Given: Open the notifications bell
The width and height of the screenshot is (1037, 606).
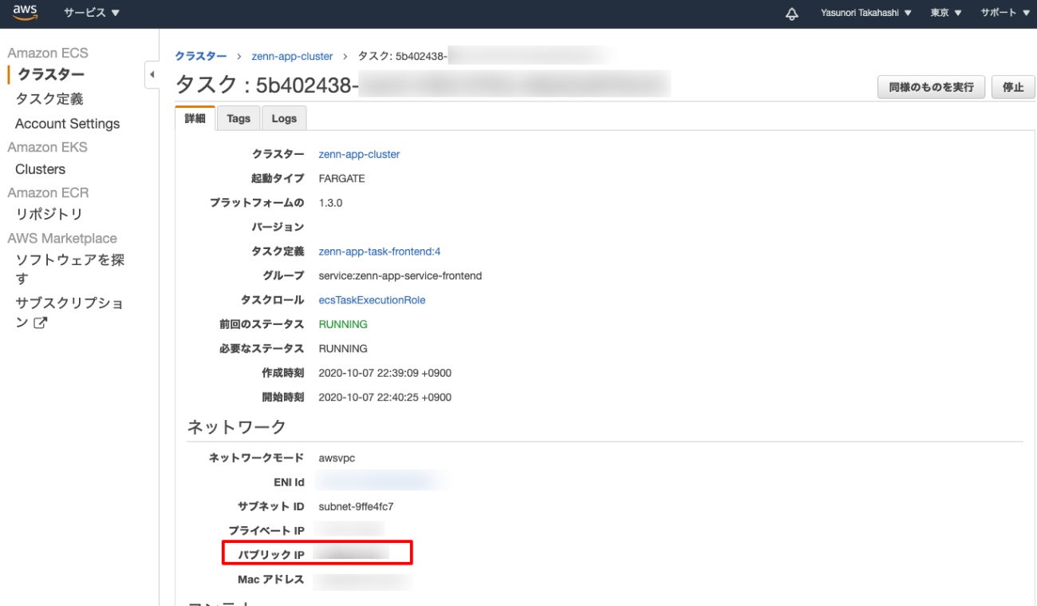Looking at the screenshot, I should [791, 13].
